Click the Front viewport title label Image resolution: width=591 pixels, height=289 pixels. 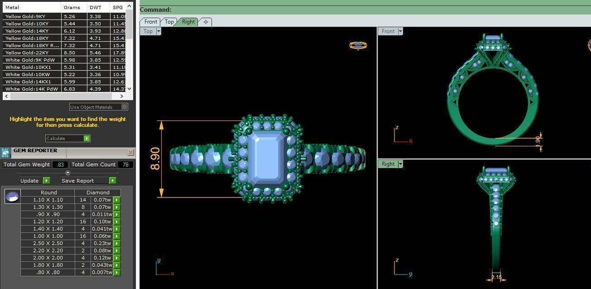tap(388, 31)
